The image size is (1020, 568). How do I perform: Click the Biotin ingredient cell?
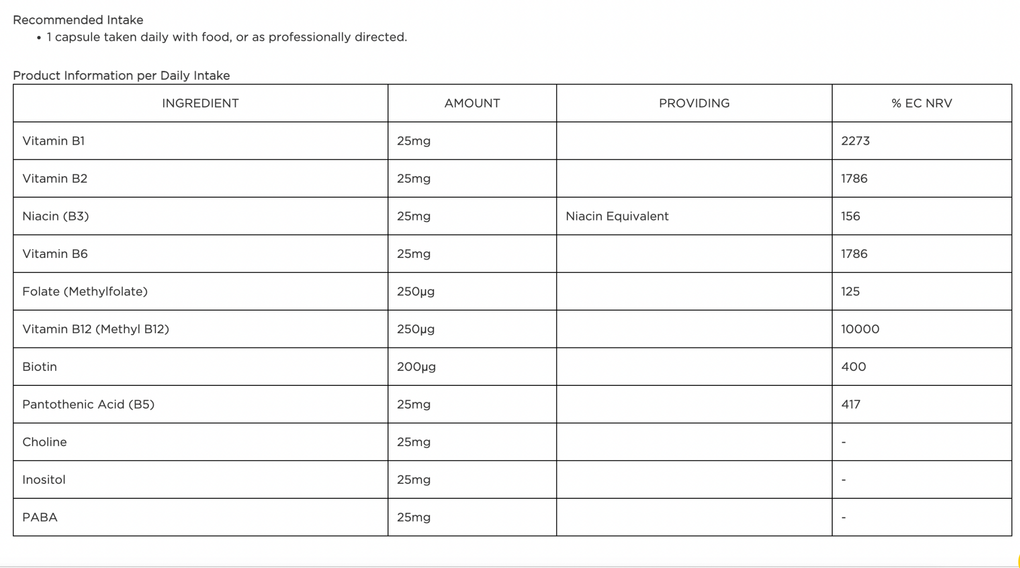[40, 367]
